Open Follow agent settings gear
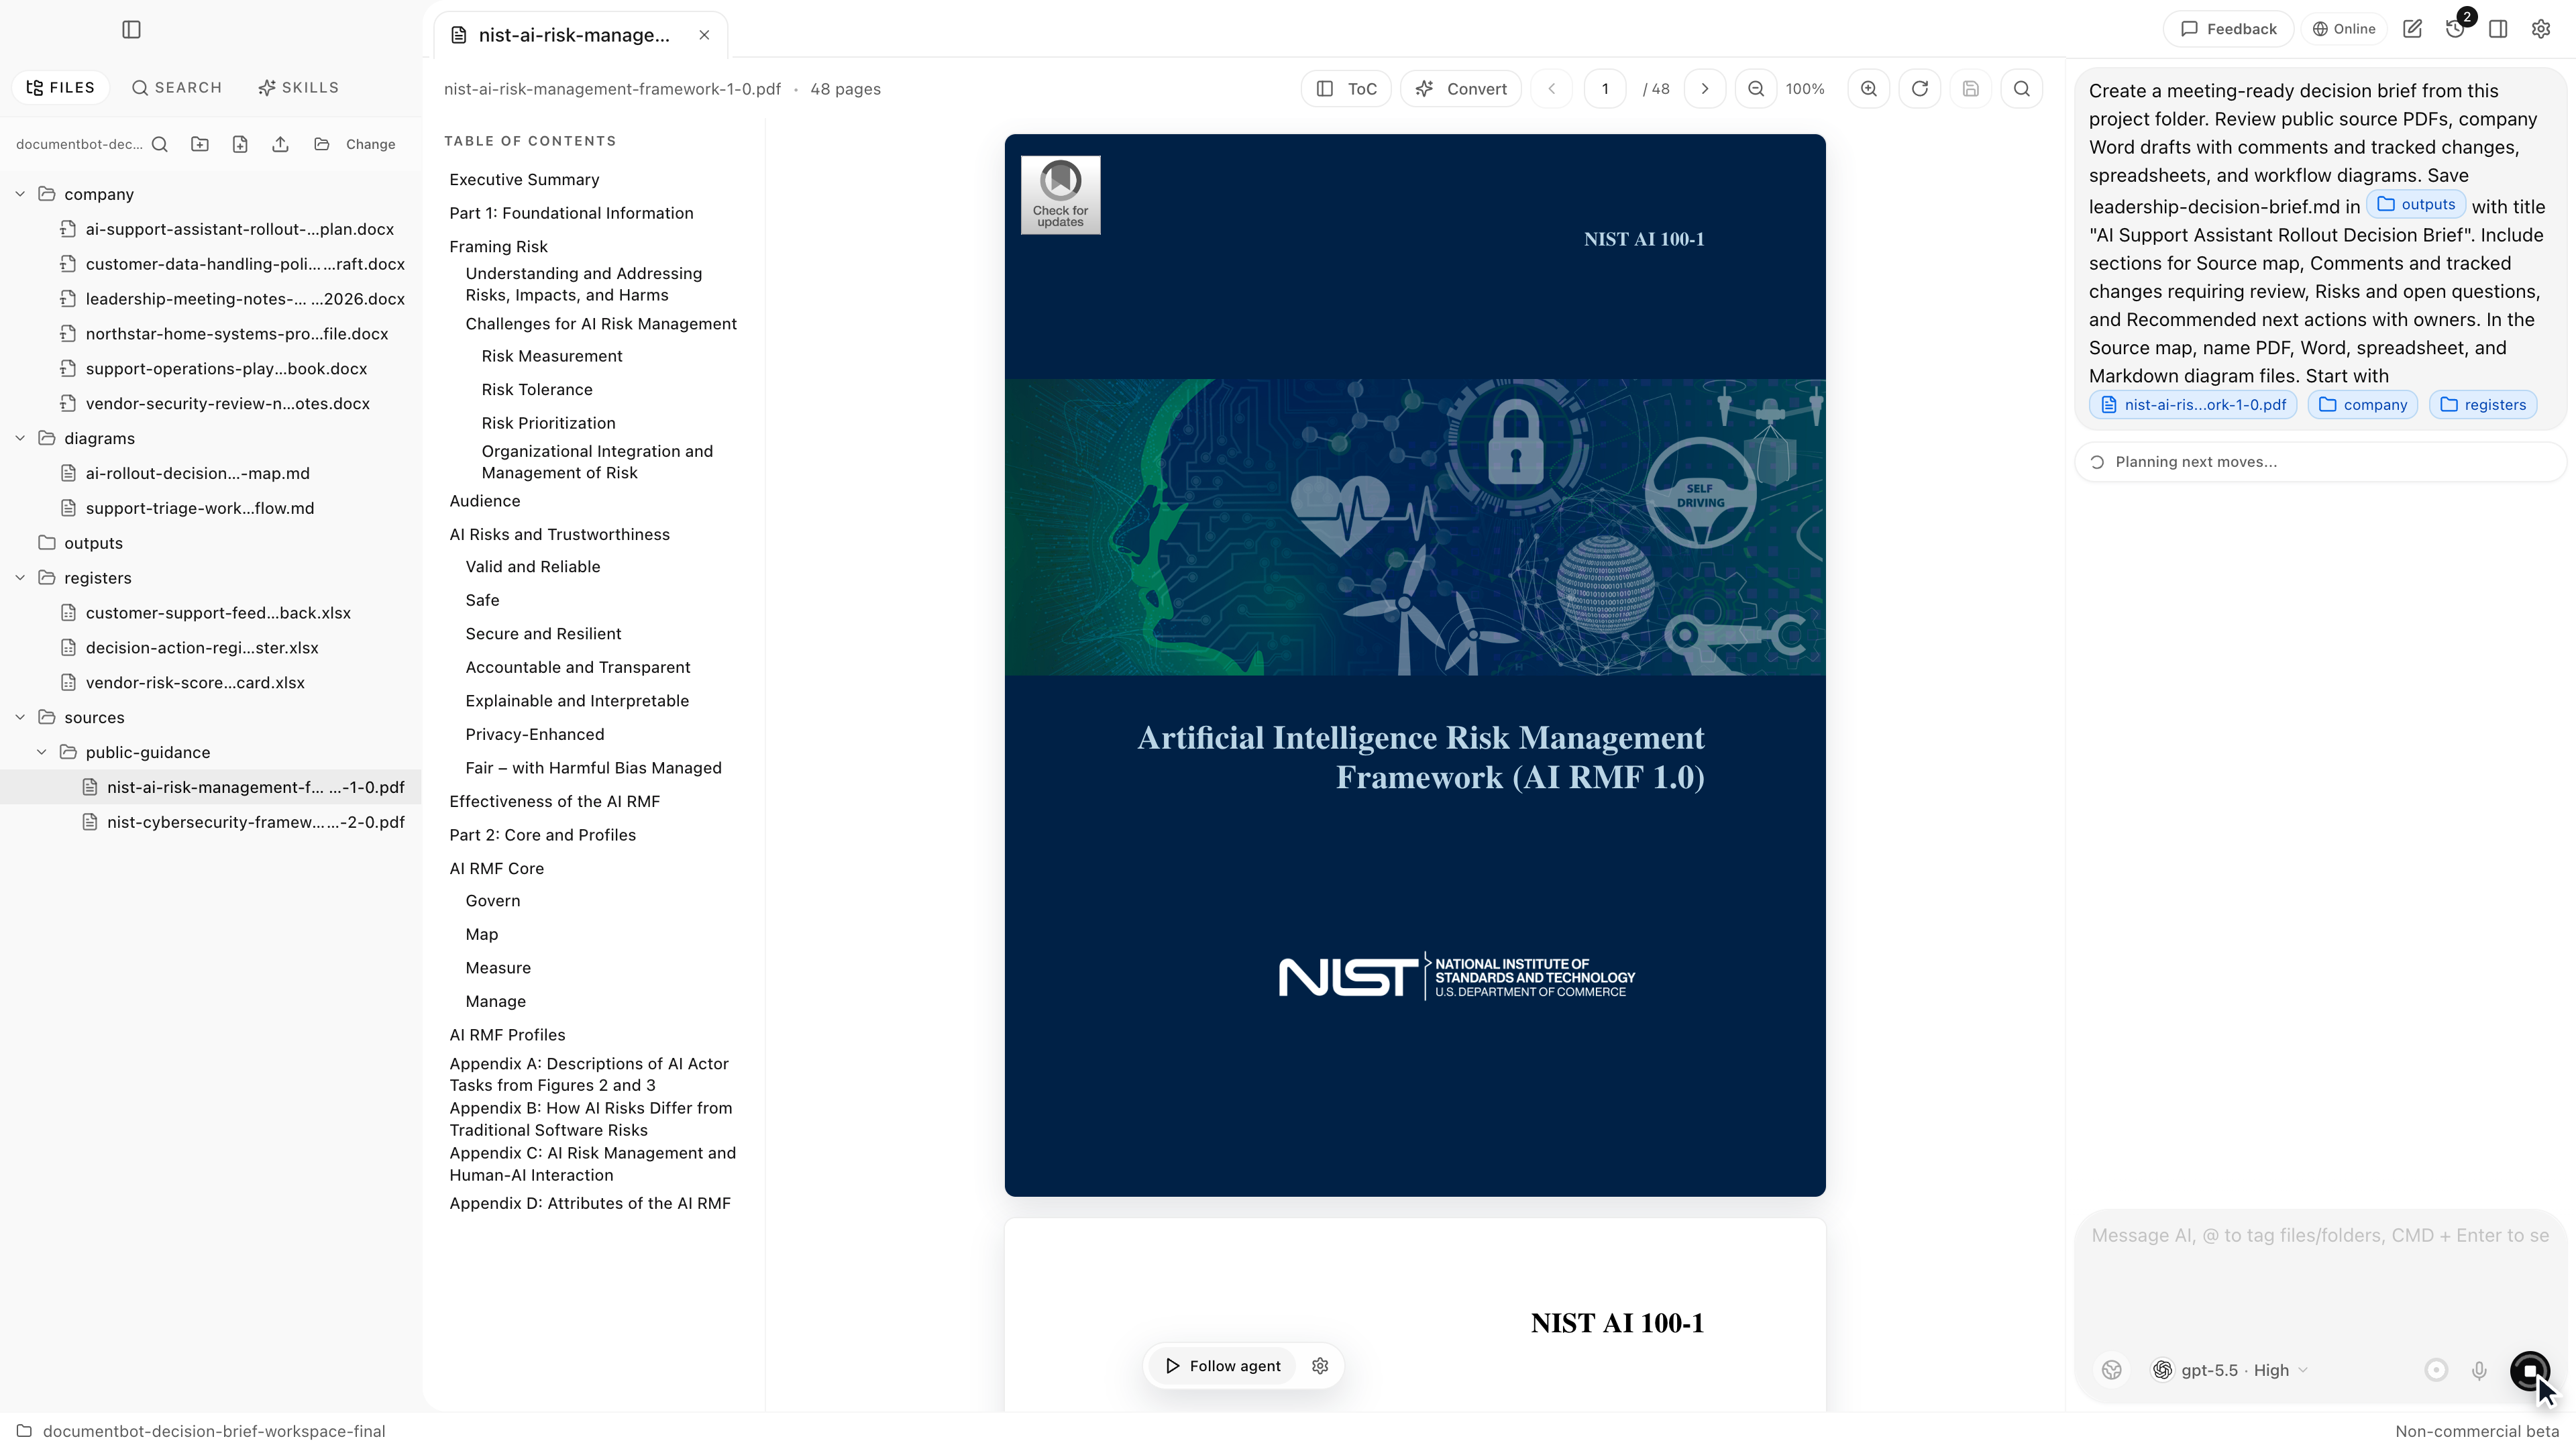This screenshot has width=2576, height=1449. pyautogui.click(x=1320, y=1366)
